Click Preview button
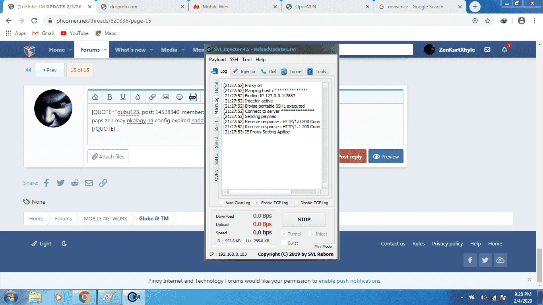This screenshot has height=305, width=543. (386, 156)
